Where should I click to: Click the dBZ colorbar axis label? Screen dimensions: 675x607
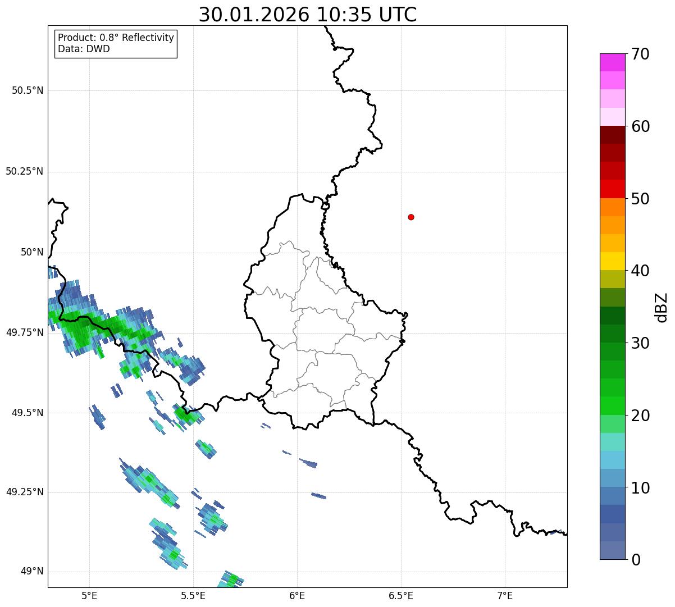tap(662, 307)
